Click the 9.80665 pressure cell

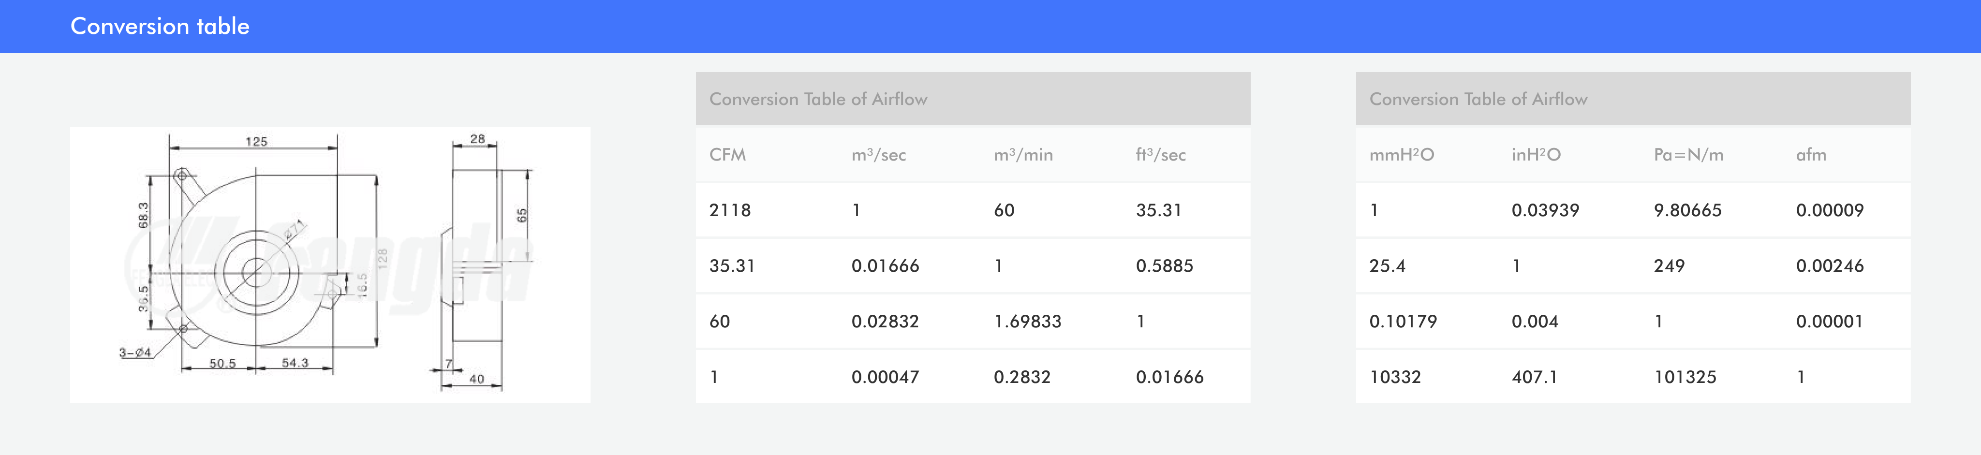[x=1687, y=210]
